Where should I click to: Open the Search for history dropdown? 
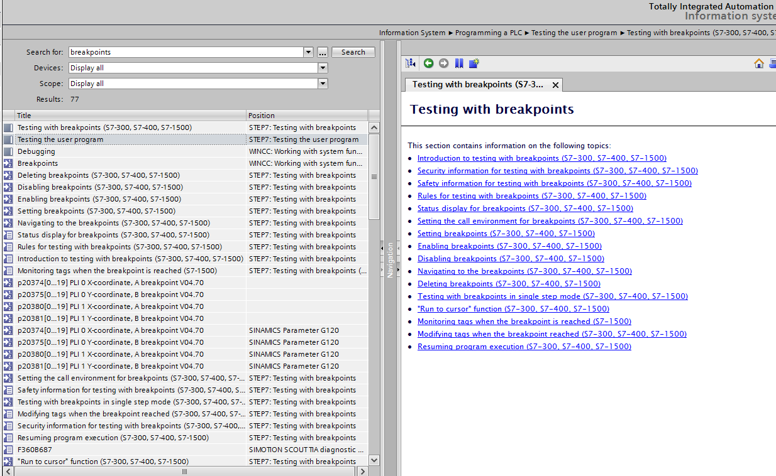308,52
